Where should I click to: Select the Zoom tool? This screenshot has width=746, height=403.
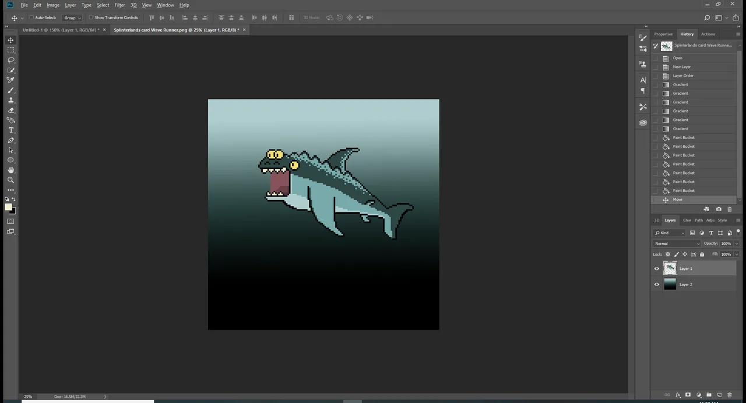[10, 180]
